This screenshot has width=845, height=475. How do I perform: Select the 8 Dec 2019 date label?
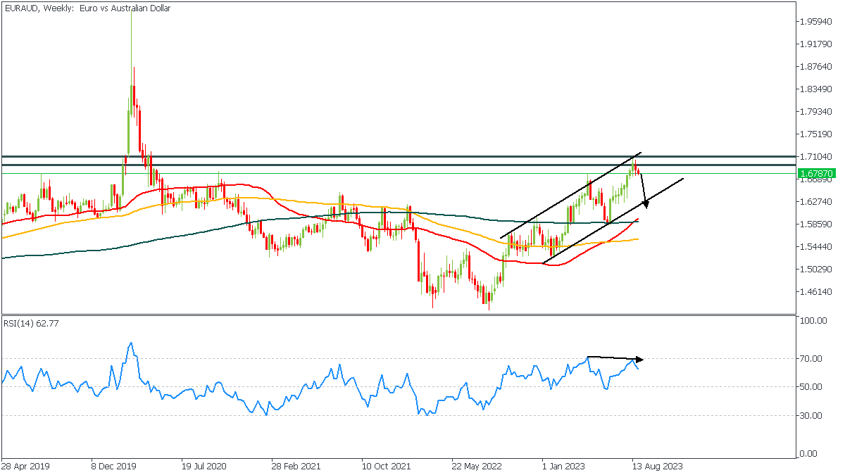point(113,466)
